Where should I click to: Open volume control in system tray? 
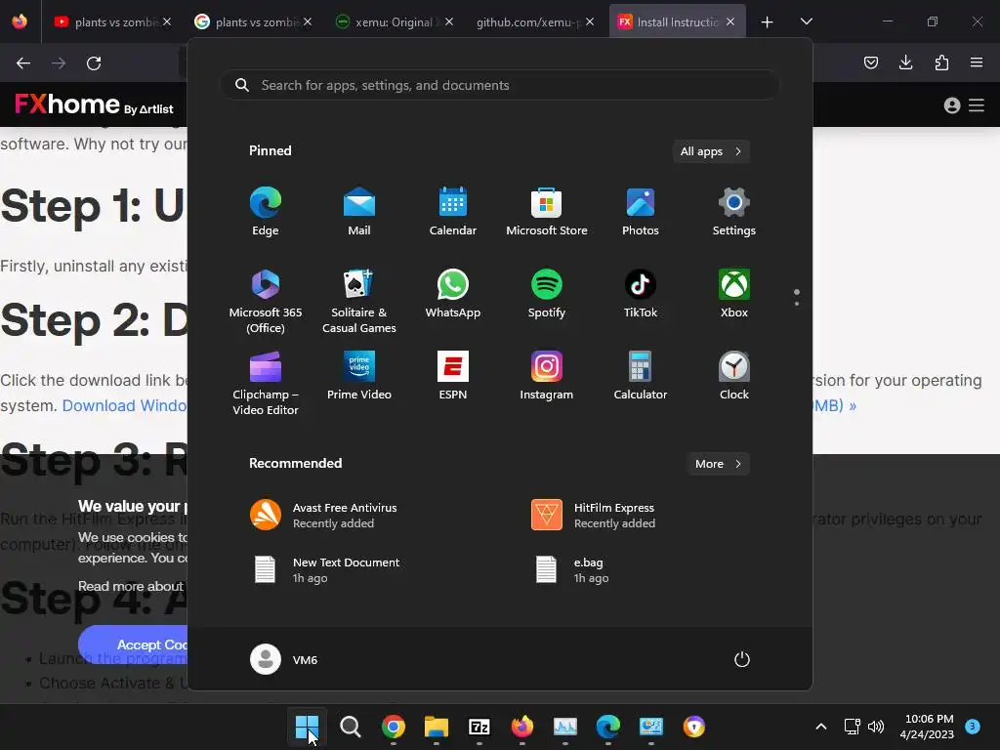tap(876, 727)
